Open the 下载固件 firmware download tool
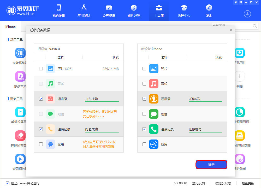The height and width of the screenshot is (188, 261). pyautogui.click(x=240, y=53)
